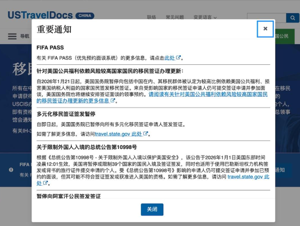
Task: Click the 关于限制外国人入境的总统公告第10998号 heading
Action: 87,147
